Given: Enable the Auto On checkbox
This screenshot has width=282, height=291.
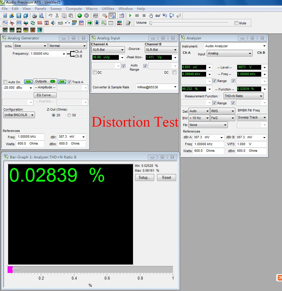Looking at the screenshot, I should 5,82.
